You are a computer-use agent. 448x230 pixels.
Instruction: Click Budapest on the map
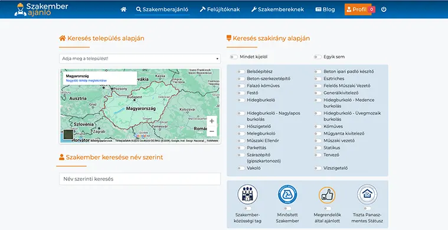135,98
